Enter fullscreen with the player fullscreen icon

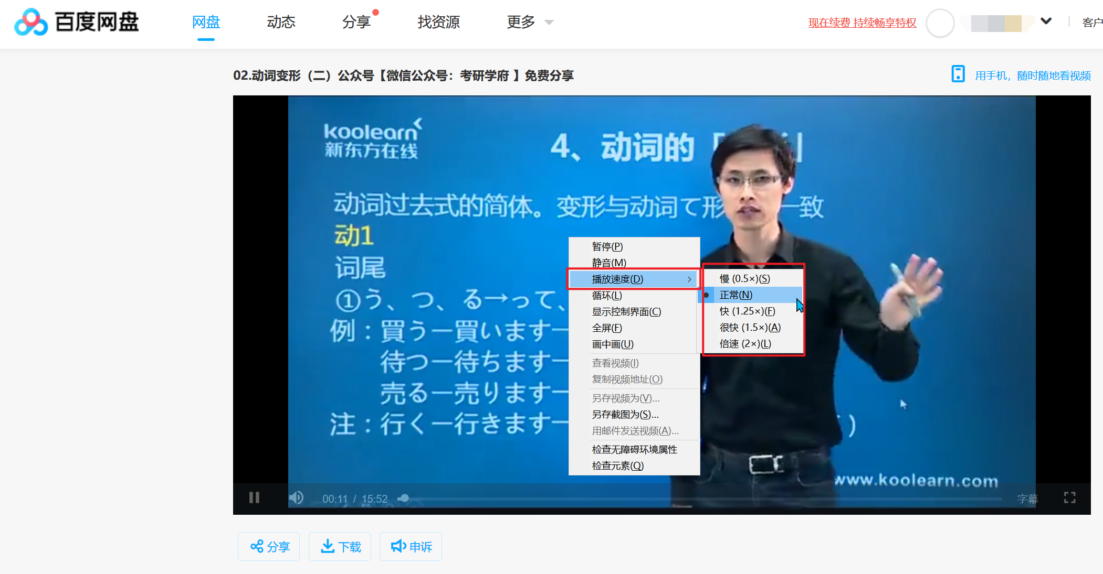click(x=1069, y=497)
